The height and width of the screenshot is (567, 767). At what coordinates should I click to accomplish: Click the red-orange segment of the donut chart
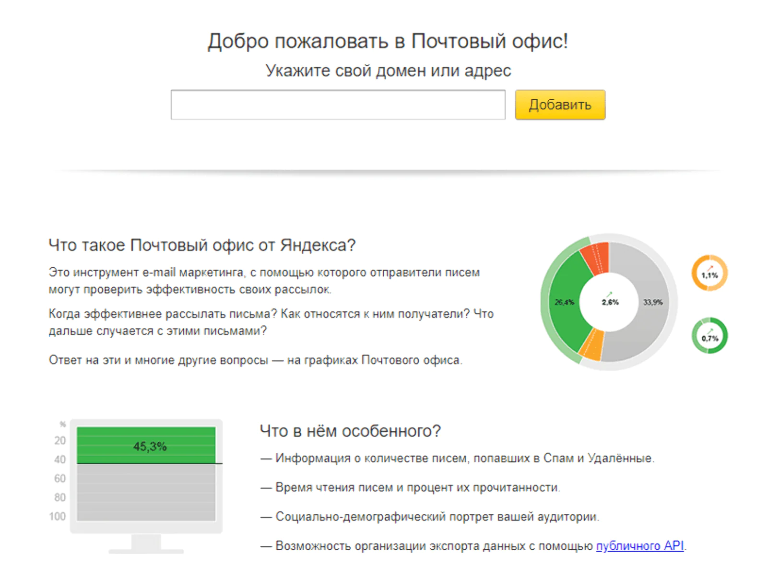(595, 258)
